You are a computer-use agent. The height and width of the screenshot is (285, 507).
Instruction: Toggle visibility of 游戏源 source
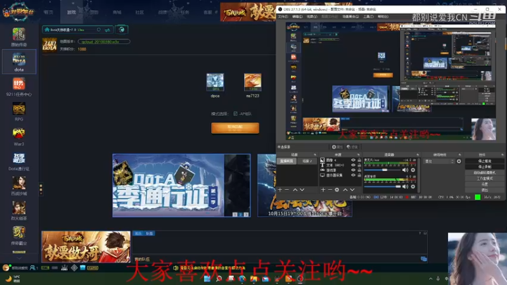[353, 170]
